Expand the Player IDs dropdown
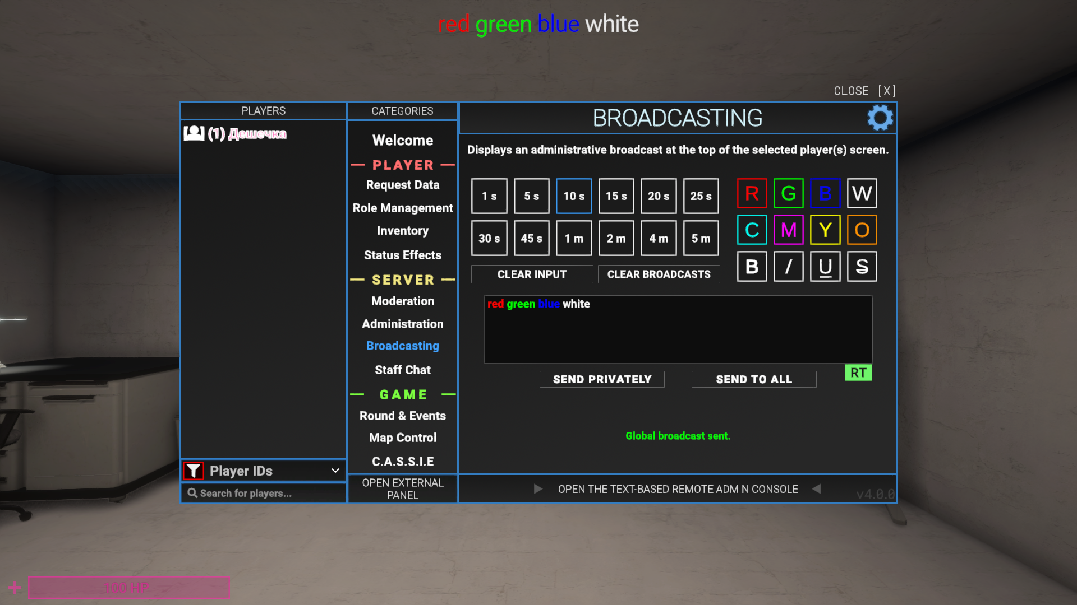This screenshot has width=1077, height=605. pos(335,471)
